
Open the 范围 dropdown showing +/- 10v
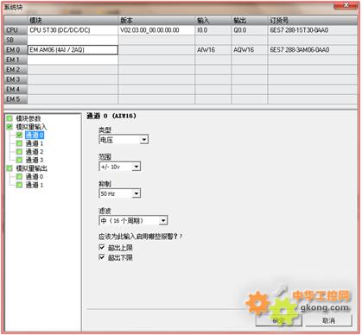(x=119, y=167)
